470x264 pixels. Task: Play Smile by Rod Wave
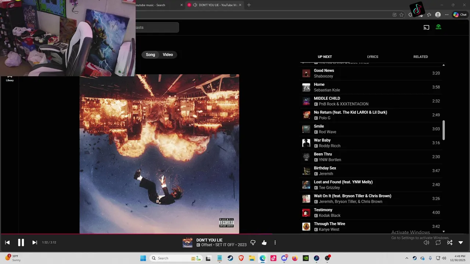pos(371,129)
